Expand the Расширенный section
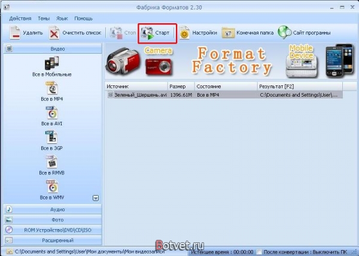The width and height of the screenshot is (359, 256). pos(53,240)
